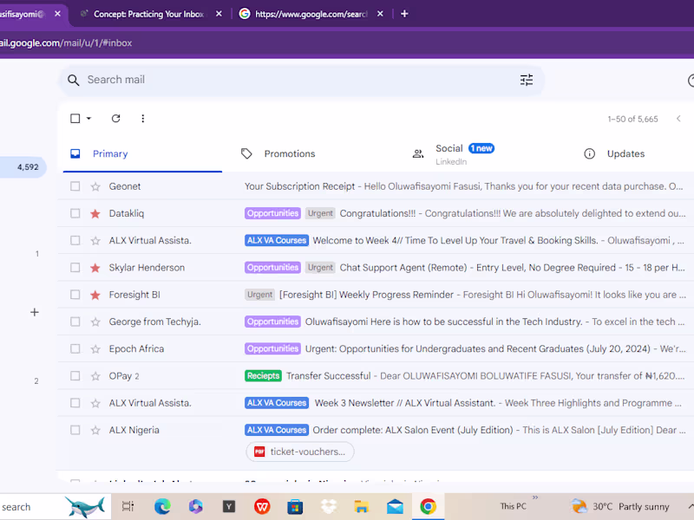
Task: Switch to the google.com search browser tab
Action: [x=311, y=14]
